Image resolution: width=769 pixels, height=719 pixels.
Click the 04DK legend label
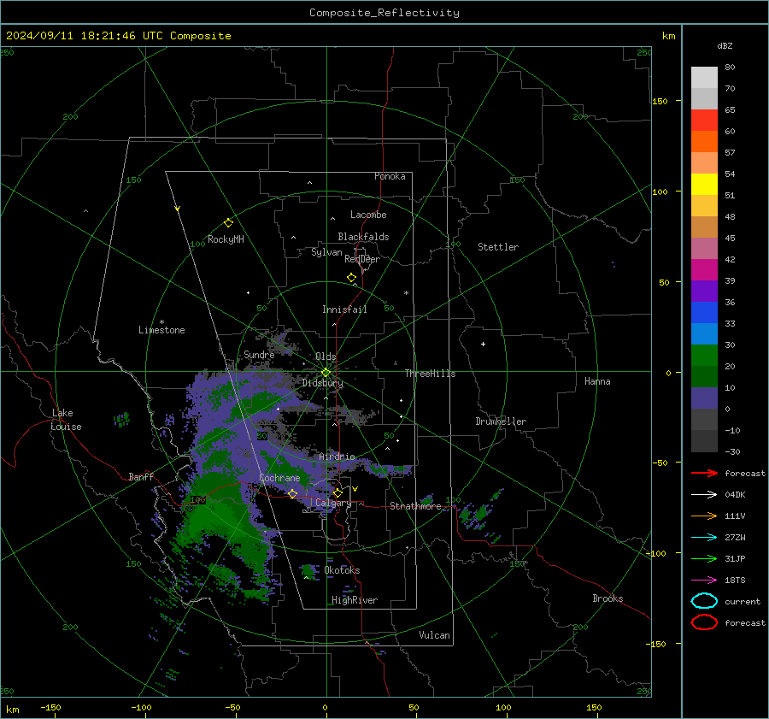coord(735,495)
